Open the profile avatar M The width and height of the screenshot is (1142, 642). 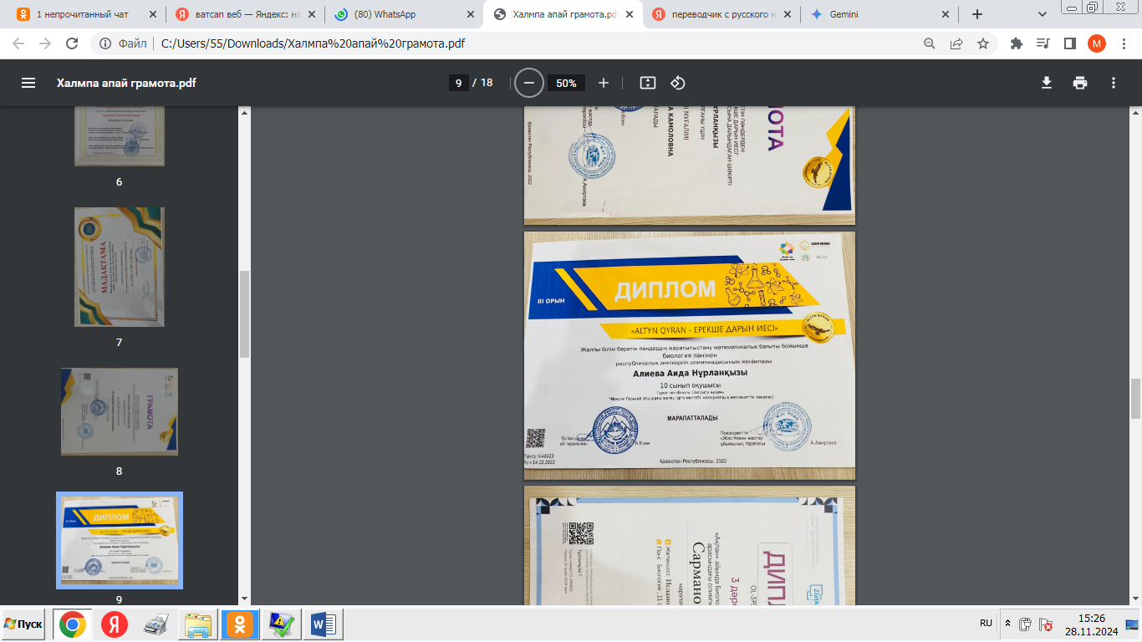[x=1096, y=43]
